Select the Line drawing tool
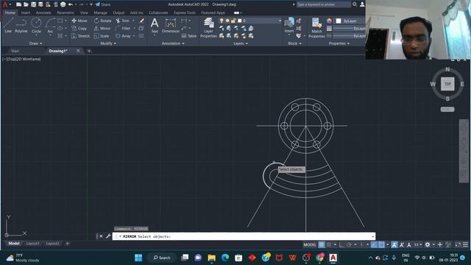 8,25
